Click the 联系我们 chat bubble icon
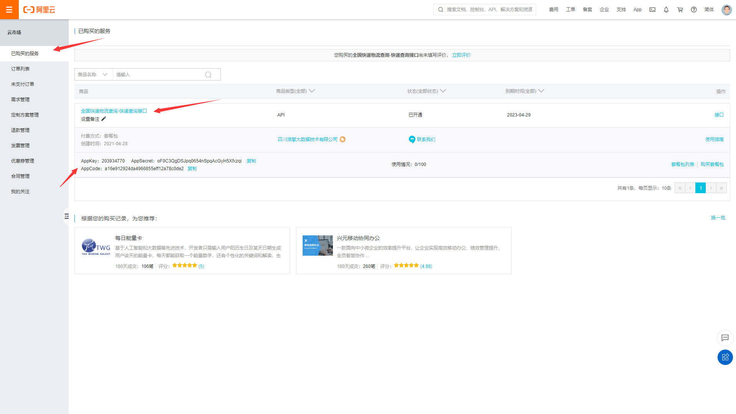Screen dimensions: 736x414 click(412, 140)
